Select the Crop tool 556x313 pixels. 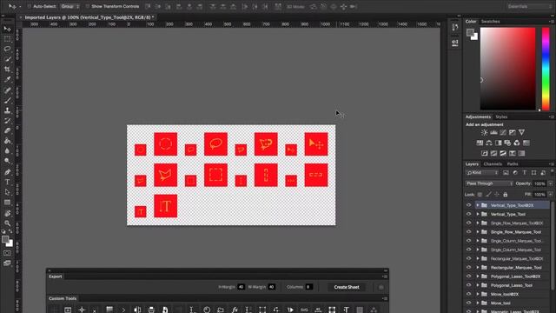click(7, 70)
